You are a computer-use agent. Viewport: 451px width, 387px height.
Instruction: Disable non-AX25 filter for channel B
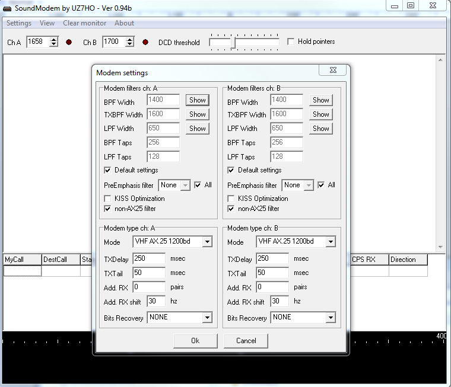[231, 209]
